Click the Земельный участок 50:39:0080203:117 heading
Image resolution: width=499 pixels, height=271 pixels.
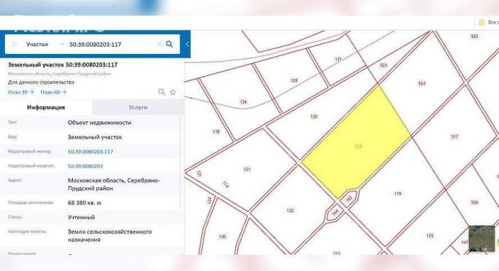63,65
